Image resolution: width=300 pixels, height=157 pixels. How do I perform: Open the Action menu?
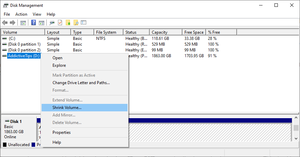[21, 14]
